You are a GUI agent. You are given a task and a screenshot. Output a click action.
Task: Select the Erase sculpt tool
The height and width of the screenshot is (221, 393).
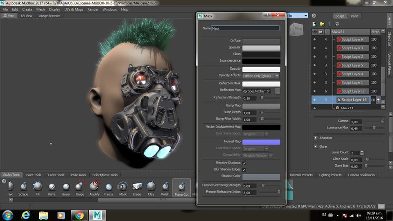click(137, 188)
